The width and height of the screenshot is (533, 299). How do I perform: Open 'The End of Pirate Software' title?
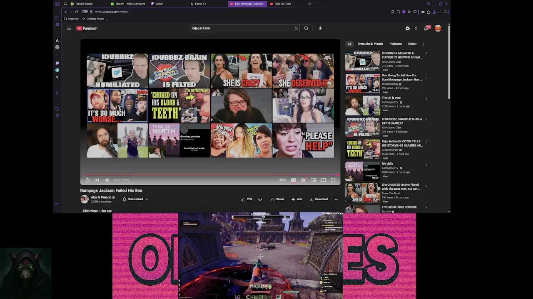(399, 207)
